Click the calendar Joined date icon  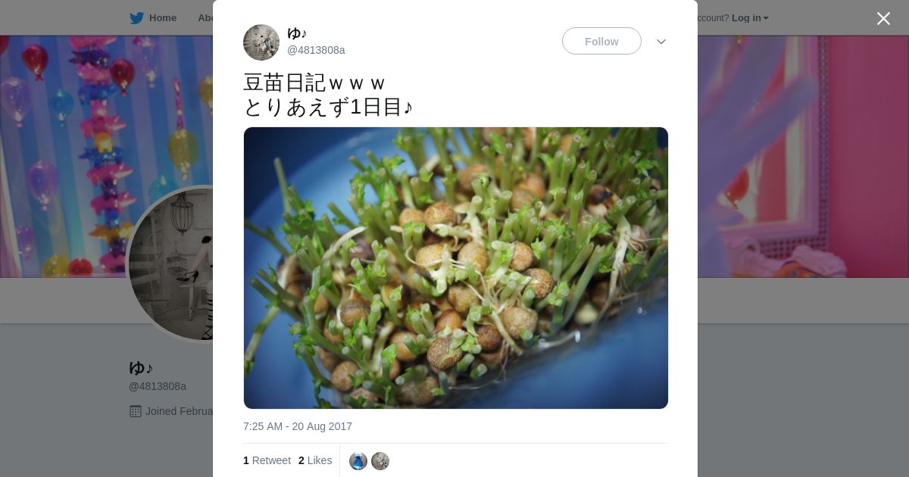pos(136,411)
